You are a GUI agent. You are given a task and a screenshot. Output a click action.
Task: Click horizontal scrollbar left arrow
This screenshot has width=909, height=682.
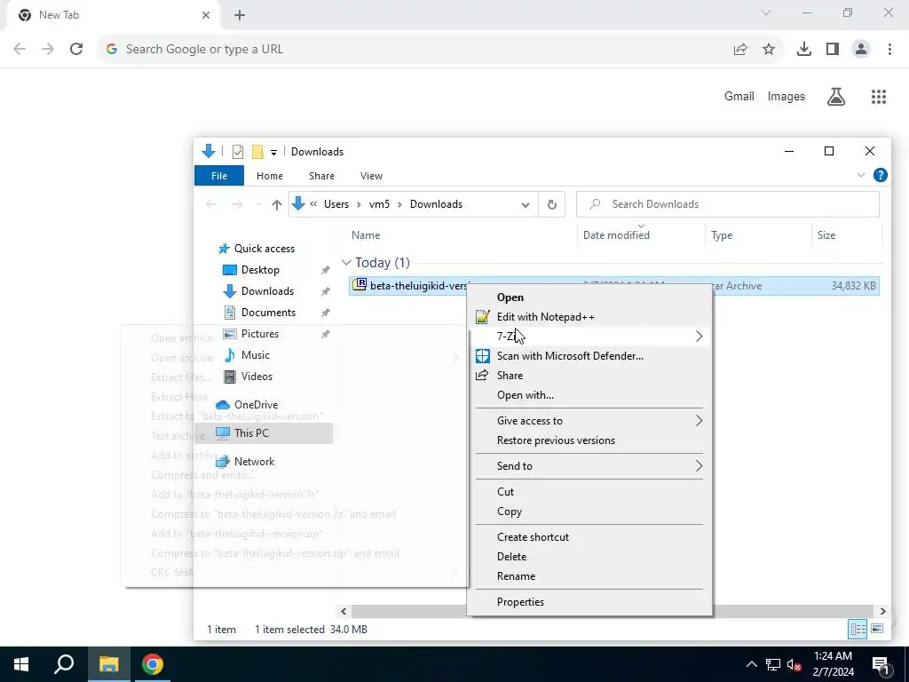pyautogui.click(x=344, y=611)
